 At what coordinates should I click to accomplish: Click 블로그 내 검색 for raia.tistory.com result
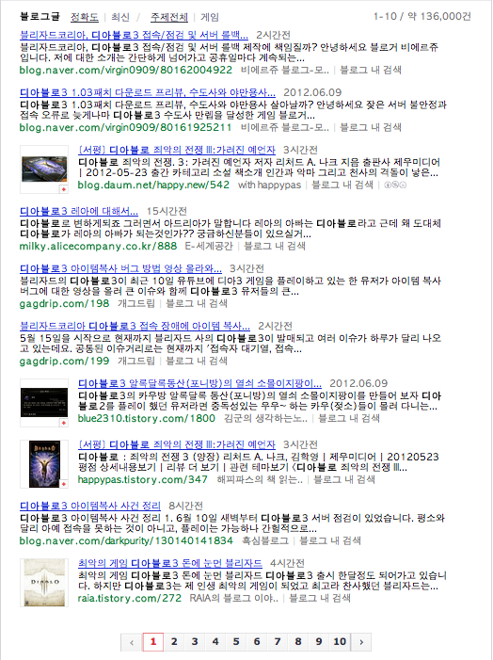point(320,598)
